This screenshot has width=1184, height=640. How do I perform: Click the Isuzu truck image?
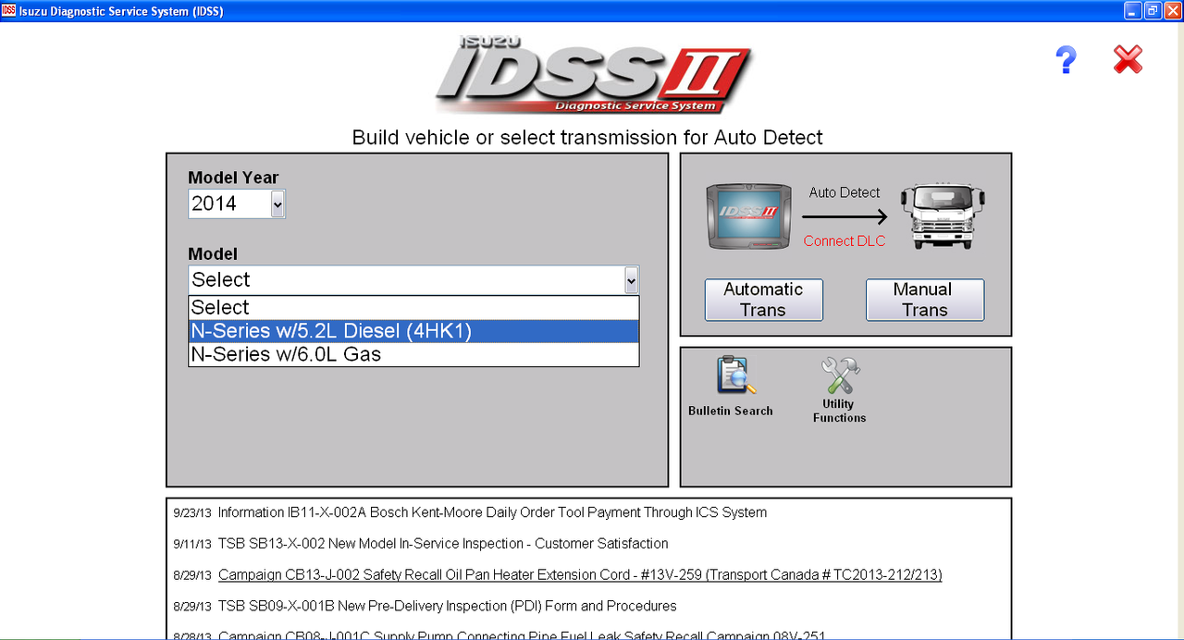pyautogui.click(x=943, y=215)
